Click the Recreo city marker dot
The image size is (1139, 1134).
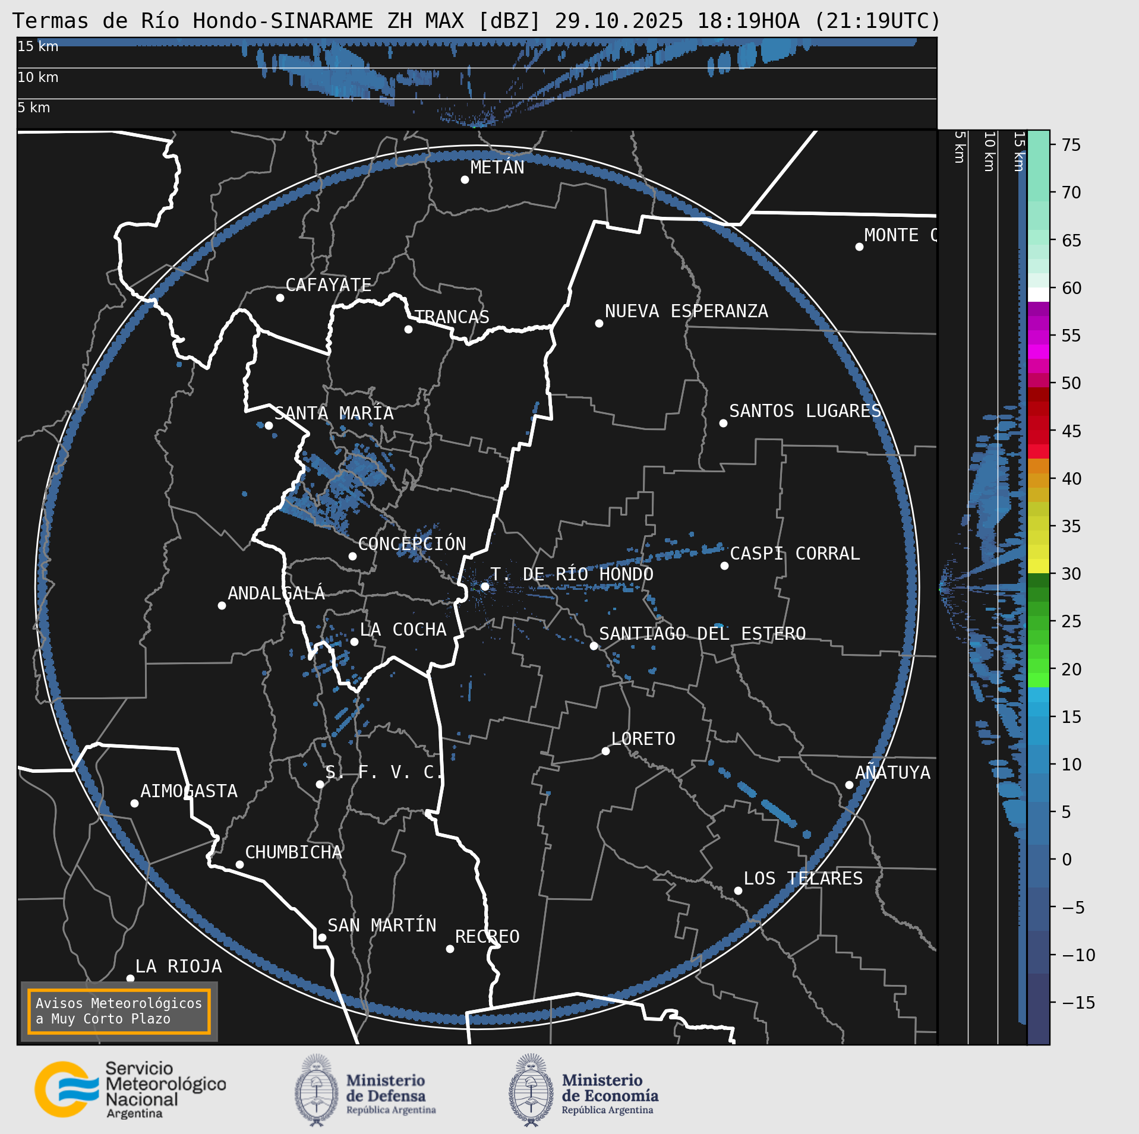click(x=450, y=949)
